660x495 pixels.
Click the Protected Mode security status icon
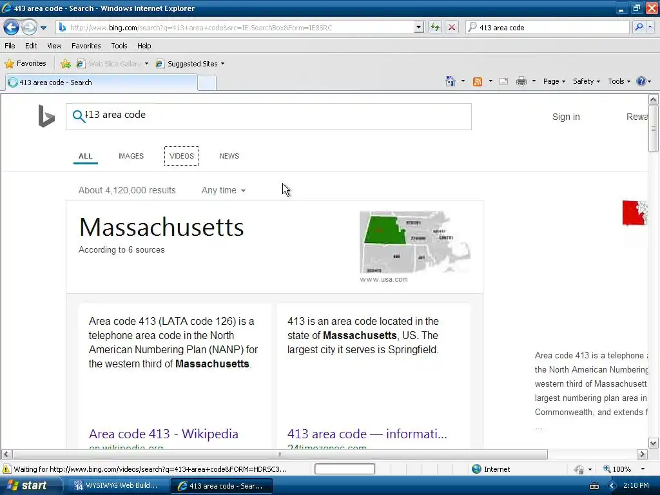point(579,469)
